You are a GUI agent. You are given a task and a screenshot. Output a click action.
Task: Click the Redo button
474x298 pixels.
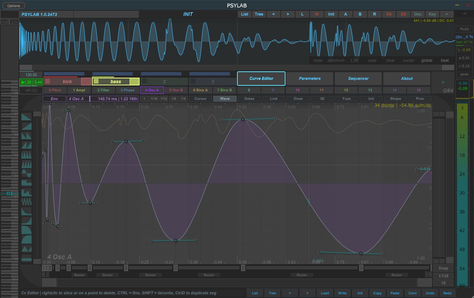tap(447, 293)
